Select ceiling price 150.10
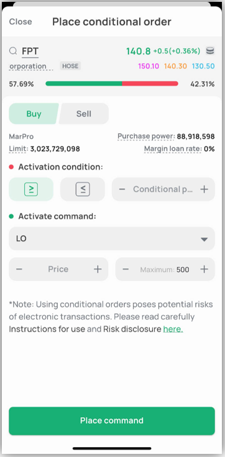This screenshot has height=457, width=225. pos(149,66)
